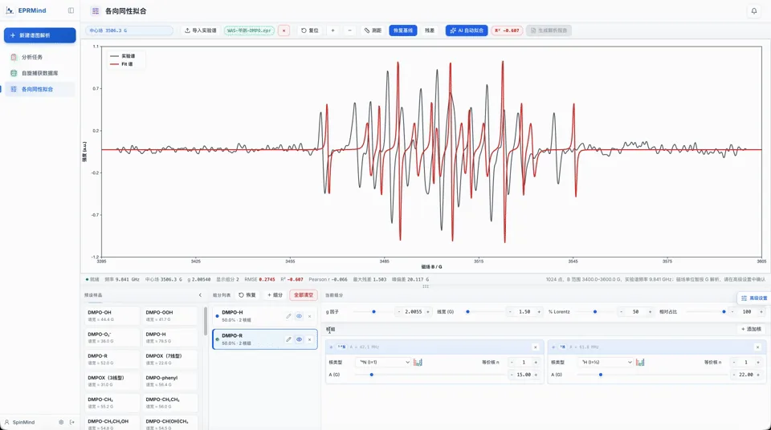This screenshot has height=430, width=771.
Task: Open periodic table icon beside ¹⁴N dropdown
Action: tap(418, 362)
